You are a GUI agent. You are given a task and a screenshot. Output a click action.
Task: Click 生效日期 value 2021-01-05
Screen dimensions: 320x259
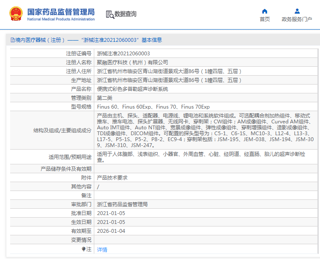(x=111, y=222)
